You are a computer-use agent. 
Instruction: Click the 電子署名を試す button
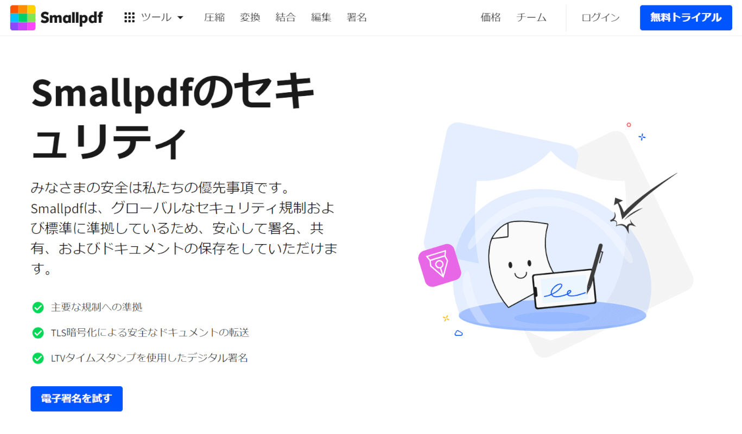[x=77, y=399]
